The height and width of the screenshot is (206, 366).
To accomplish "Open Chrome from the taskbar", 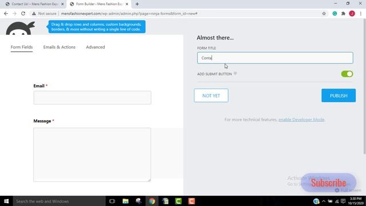I will pyautogui.click(x=152, y=201).
